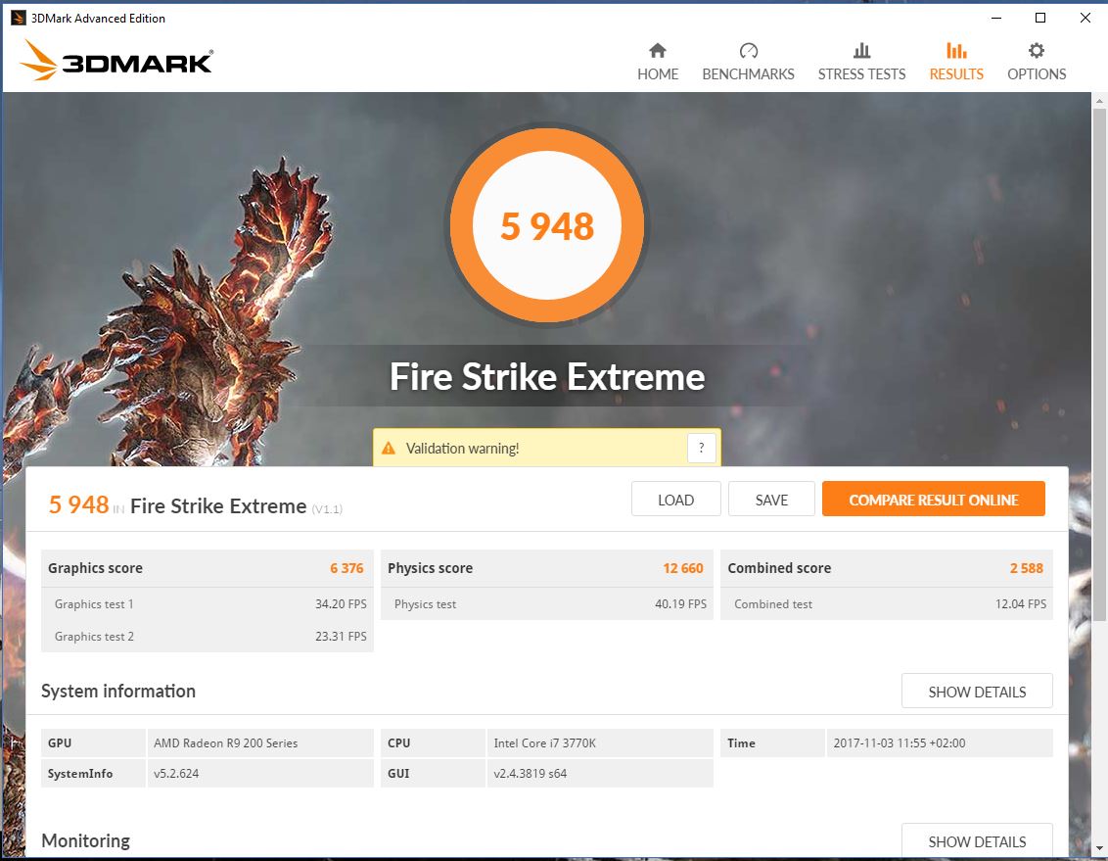Click COMPARE RESULT ONLINE button
This screenshot has height=861, width=1108.
tap(933, 500)
